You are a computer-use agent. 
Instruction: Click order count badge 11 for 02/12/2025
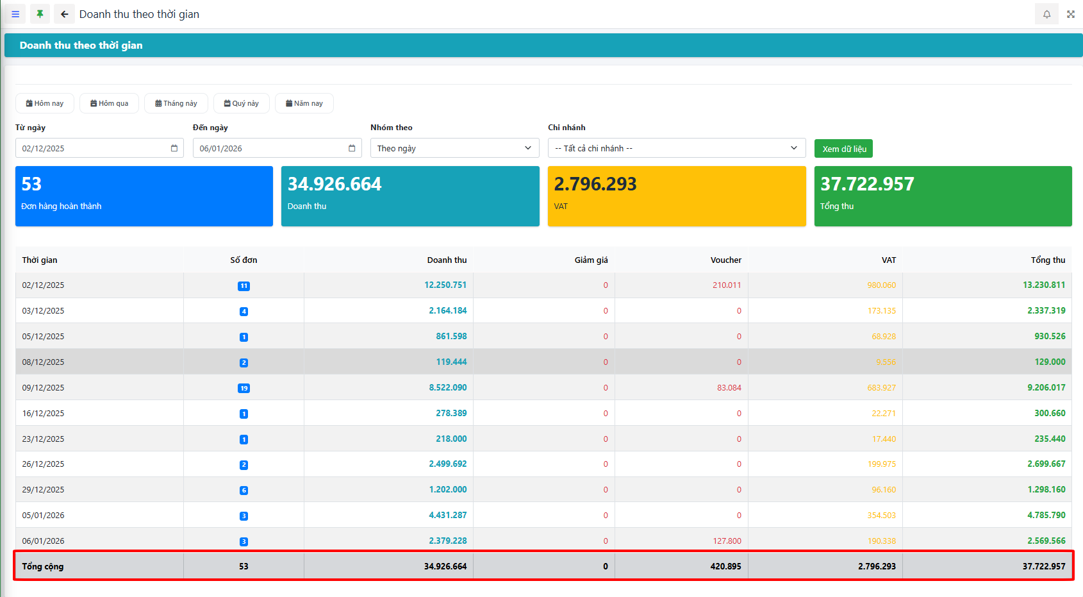(244, 286)
